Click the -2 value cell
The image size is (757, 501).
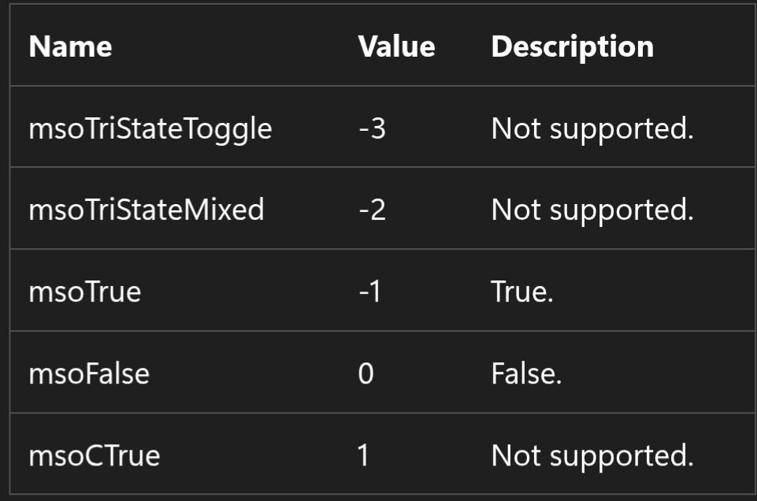coord(372,210)
